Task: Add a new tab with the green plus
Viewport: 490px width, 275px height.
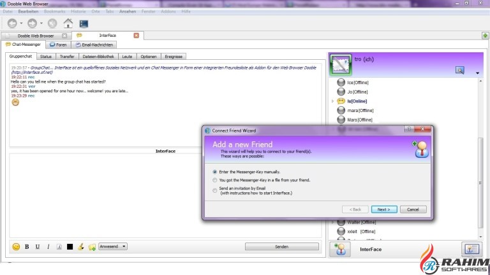Action: point(485,36)
